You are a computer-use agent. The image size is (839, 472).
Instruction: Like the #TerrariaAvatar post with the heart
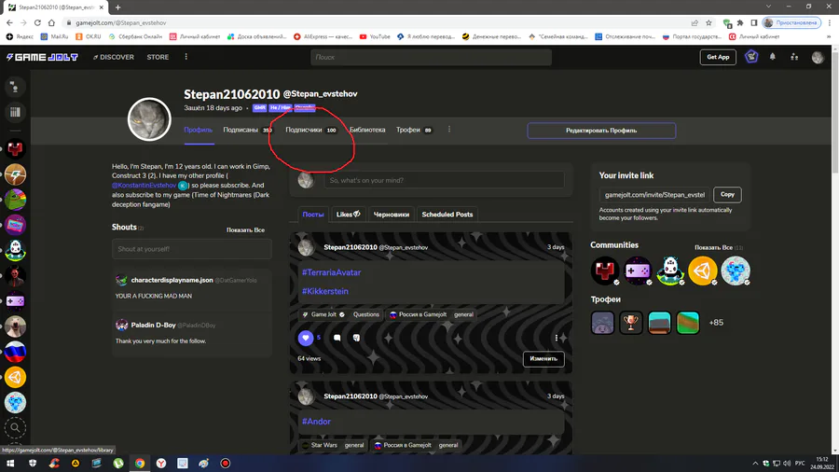[x=306, y=338]
